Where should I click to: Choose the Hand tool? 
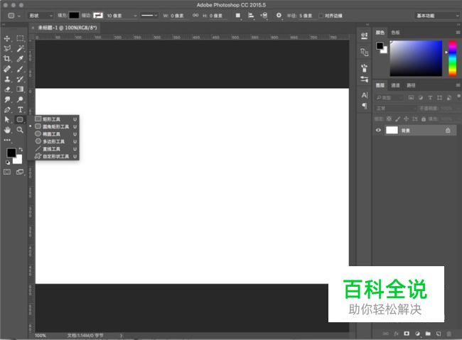pyautogui.click(x=7, y=131)
